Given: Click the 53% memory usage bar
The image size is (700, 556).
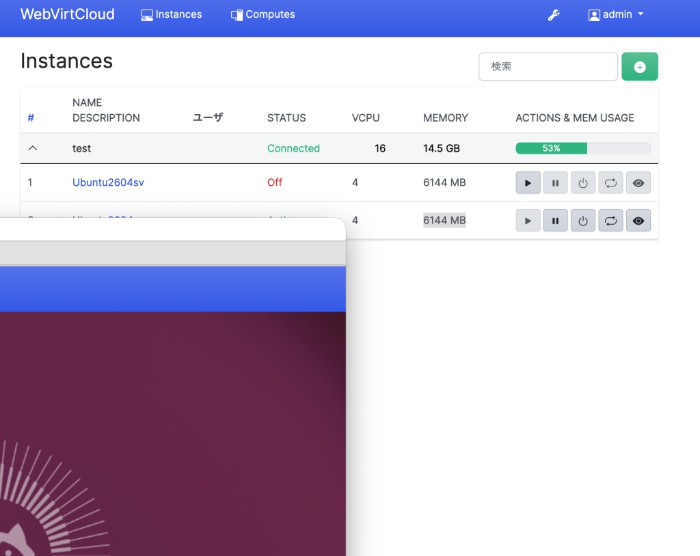Looking at the screenshot, I should pos(582,148).
